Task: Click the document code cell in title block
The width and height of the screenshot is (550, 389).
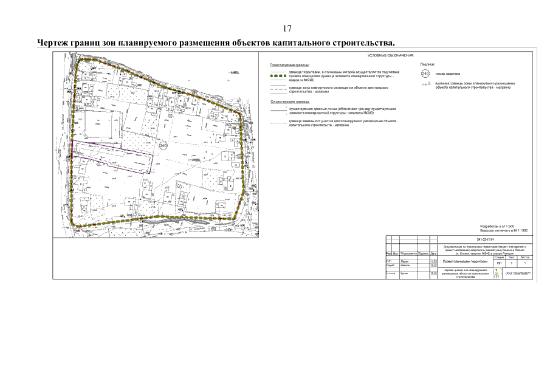Action: point(486,240)
